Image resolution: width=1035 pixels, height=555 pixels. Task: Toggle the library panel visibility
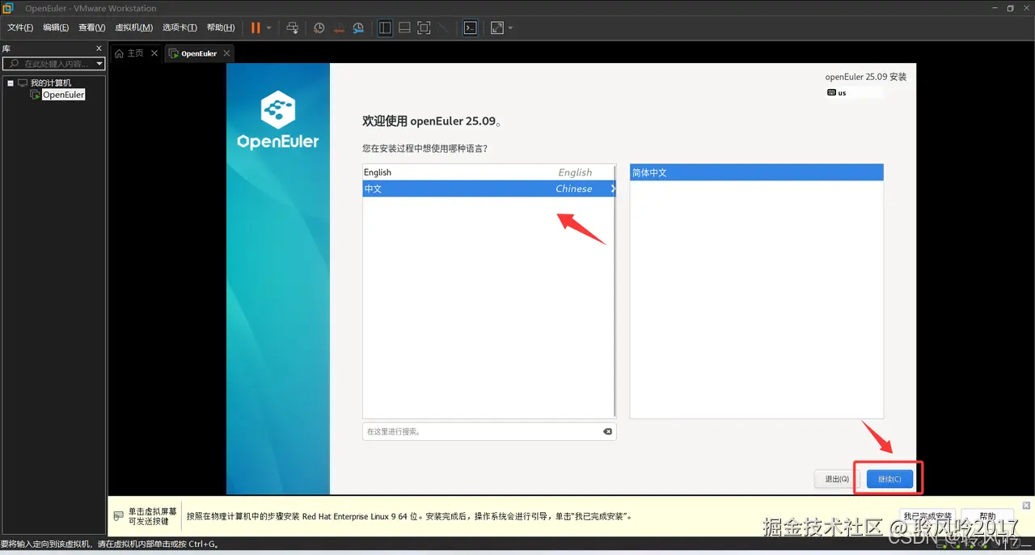point(385,28)
